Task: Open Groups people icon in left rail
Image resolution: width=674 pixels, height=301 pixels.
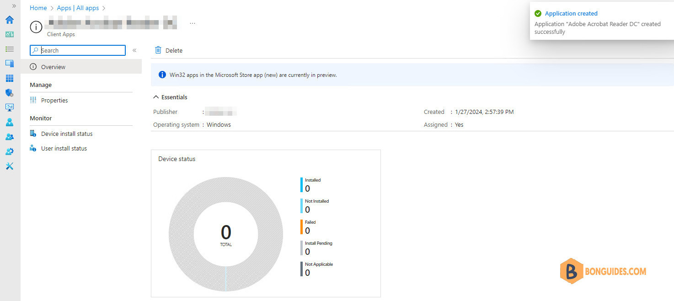Action: (x=9, y=137)
